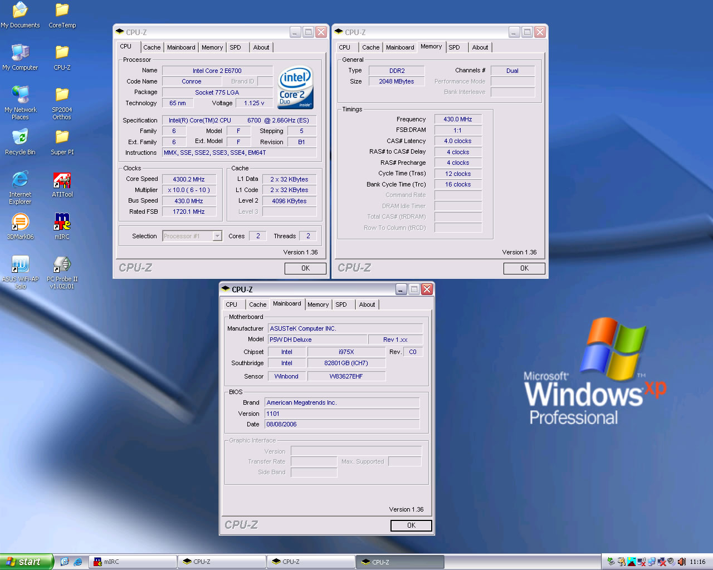713x570 pixels.
Task: Click the processor Name field 'Intel Core 2 E6700'
Action: [217, 71]
